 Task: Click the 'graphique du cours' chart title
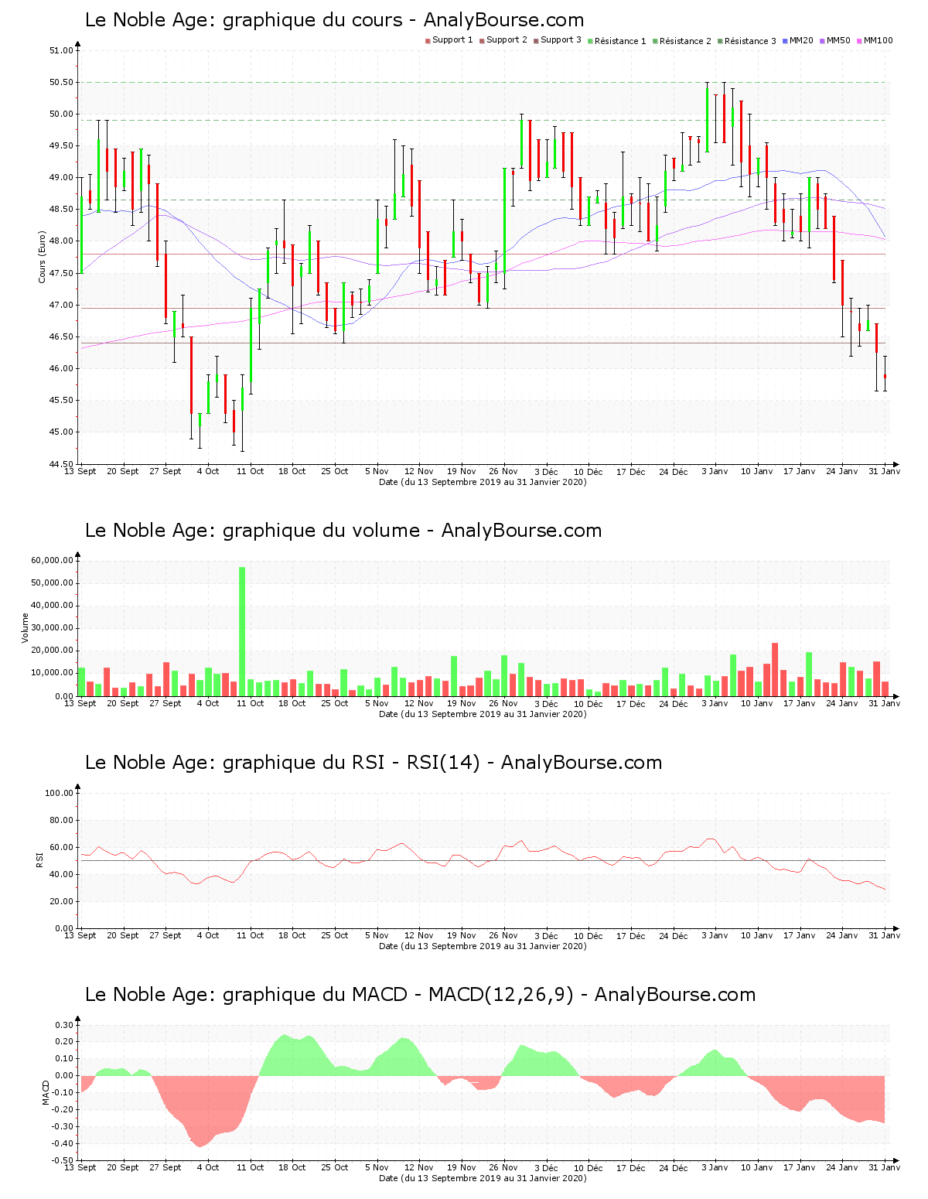334,20
